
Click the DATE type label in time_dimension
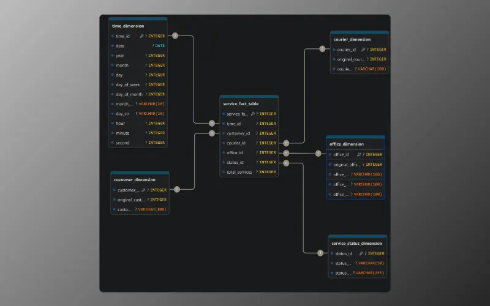point(160,45)
